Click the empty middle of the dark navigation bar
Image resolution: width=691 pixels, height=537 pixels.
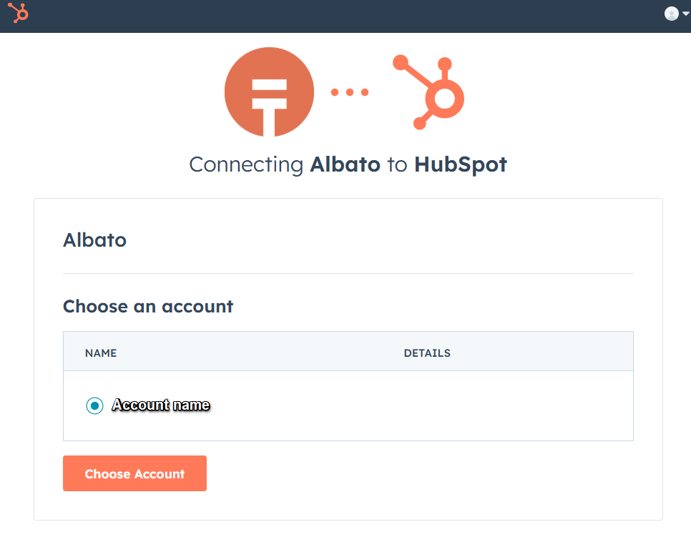343,16
